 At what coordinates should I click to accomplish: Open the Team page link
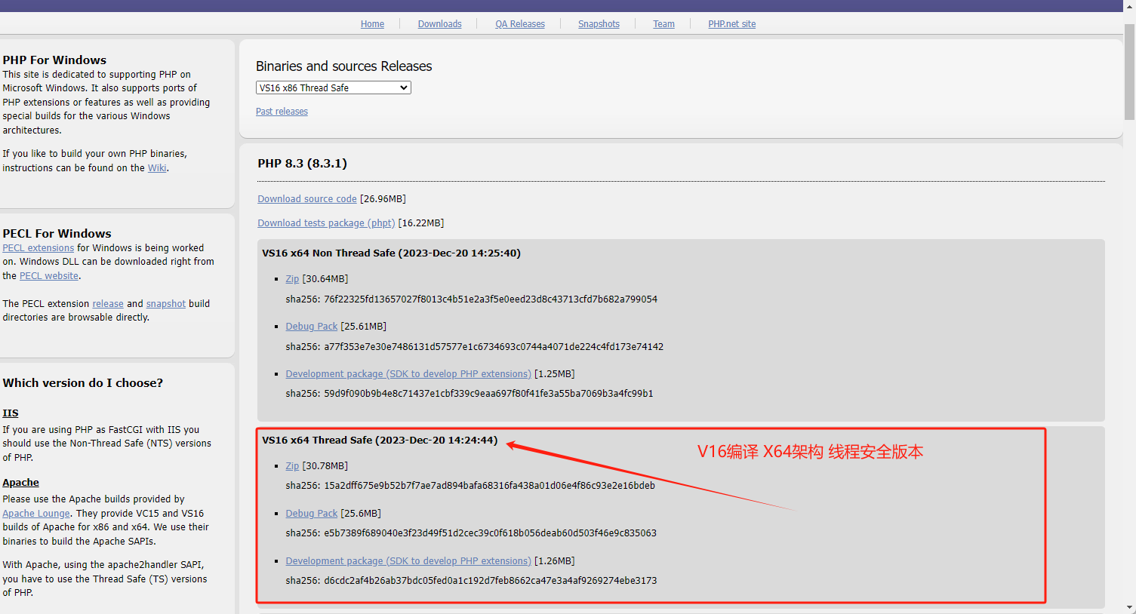[663, 24]
